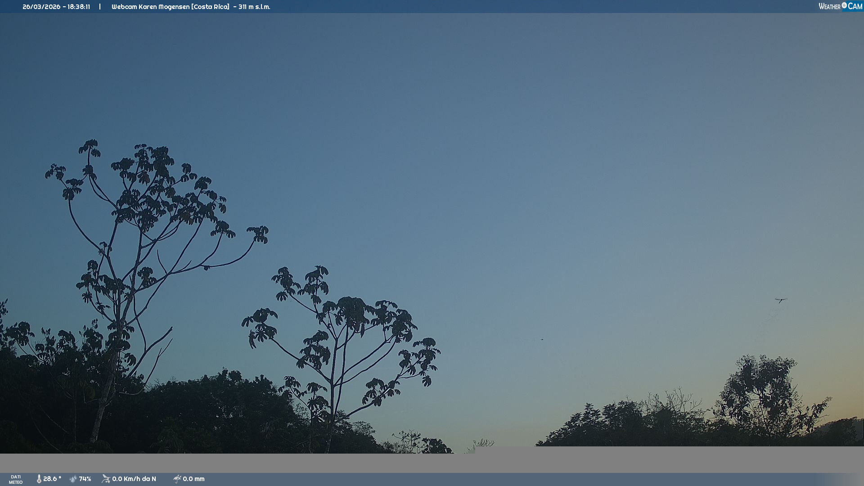Click the 311 m s.l.m. altitude text
This screenshot has width=864, height=486.
[x=254, y=7]
